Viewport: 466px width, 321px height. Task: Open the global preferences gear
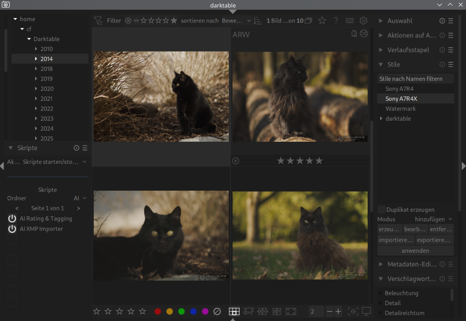tap(363, 21)
